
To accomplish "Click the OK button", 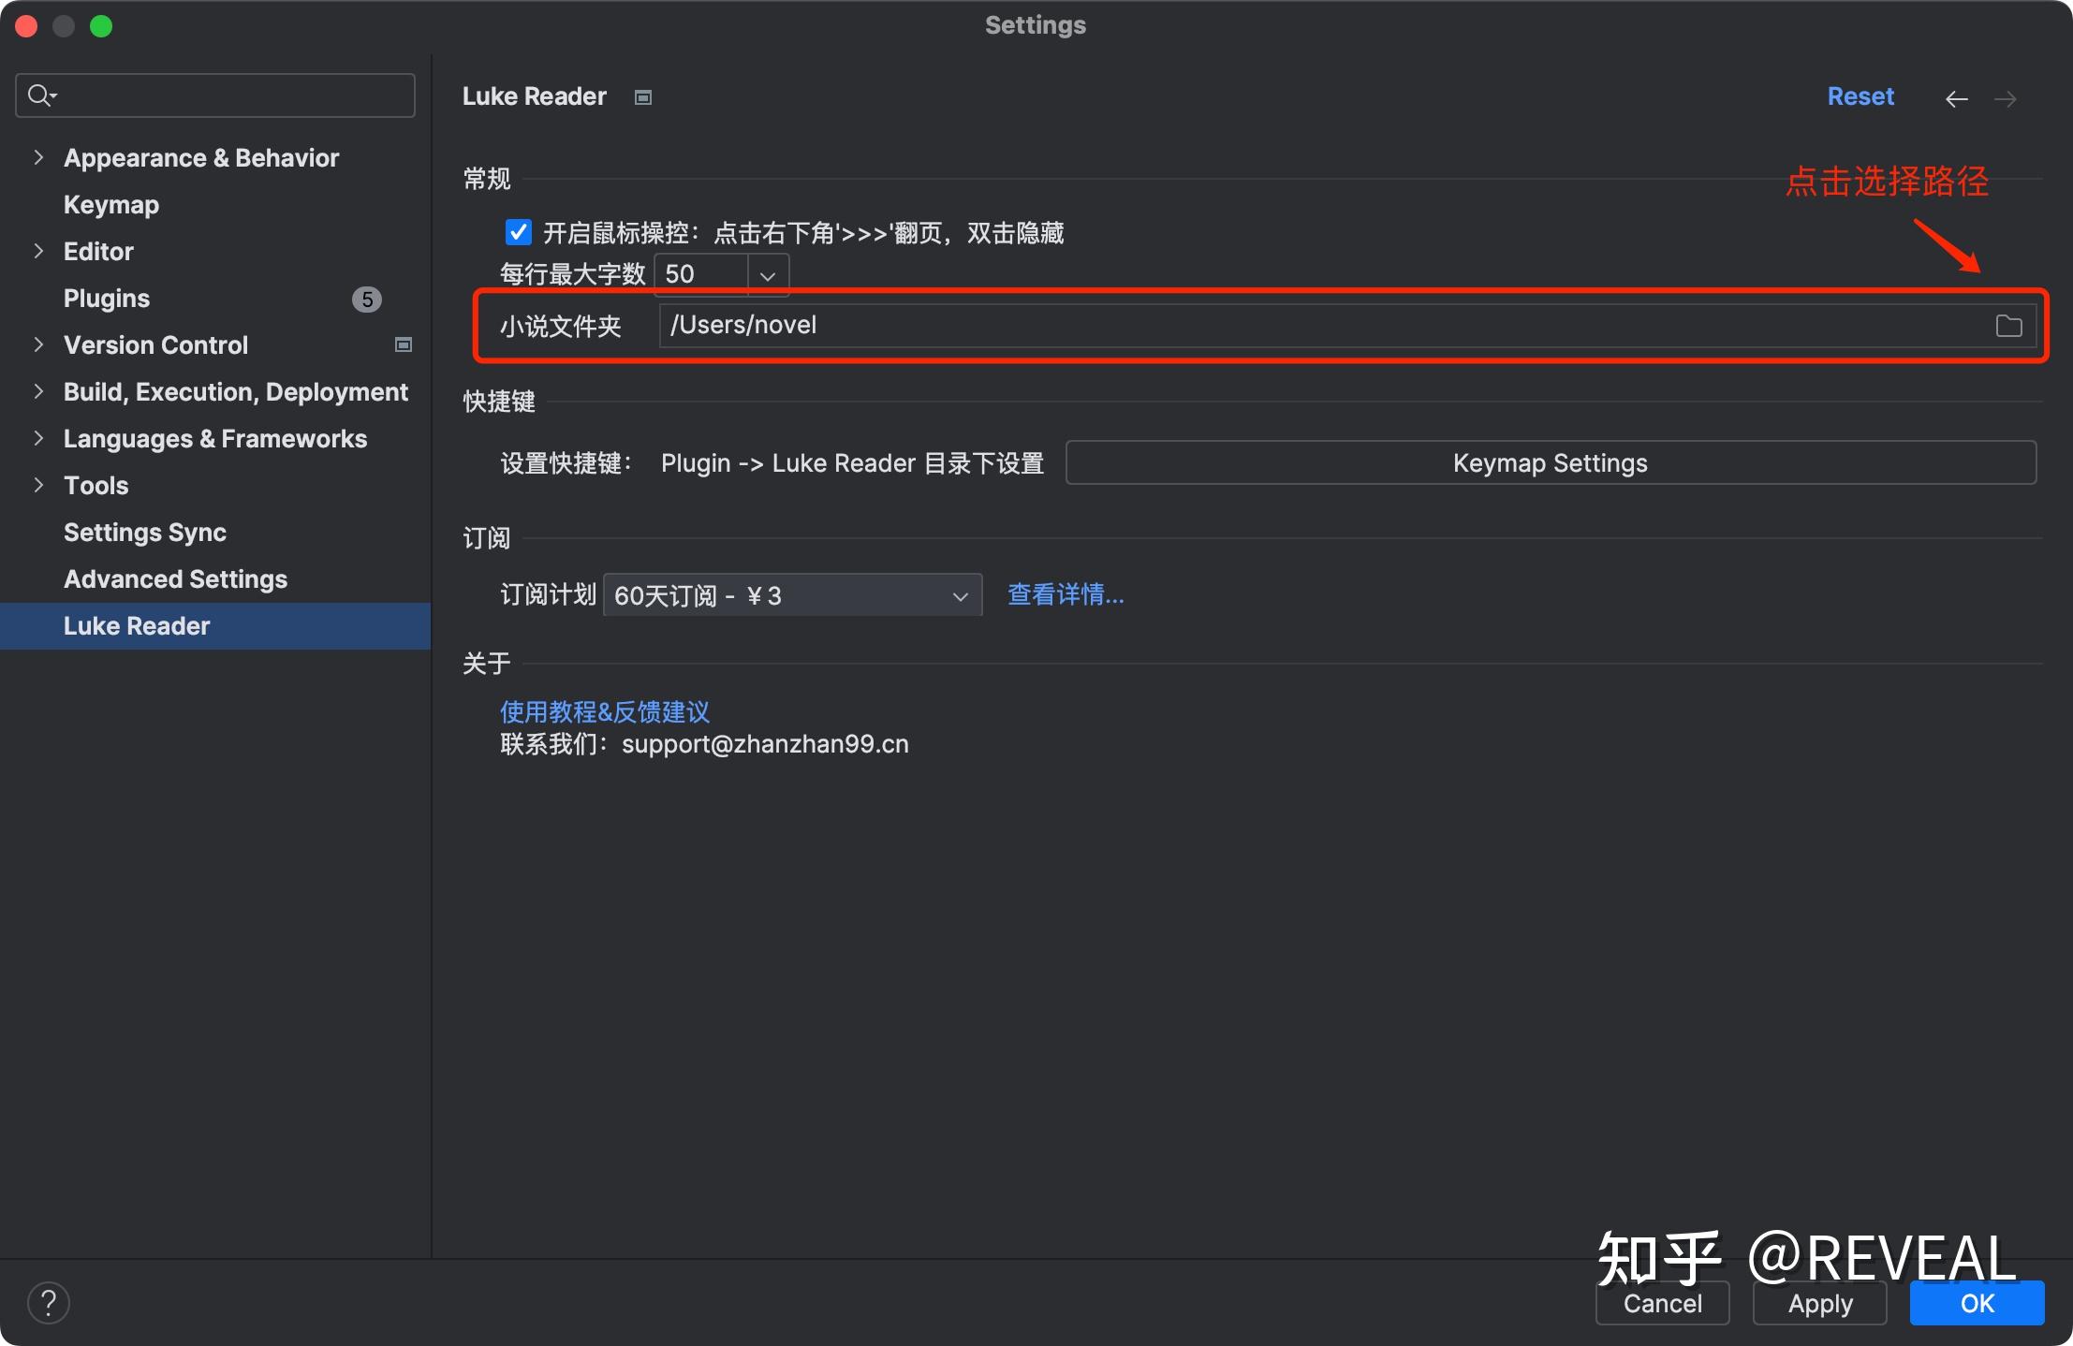I will 1977,1302.
